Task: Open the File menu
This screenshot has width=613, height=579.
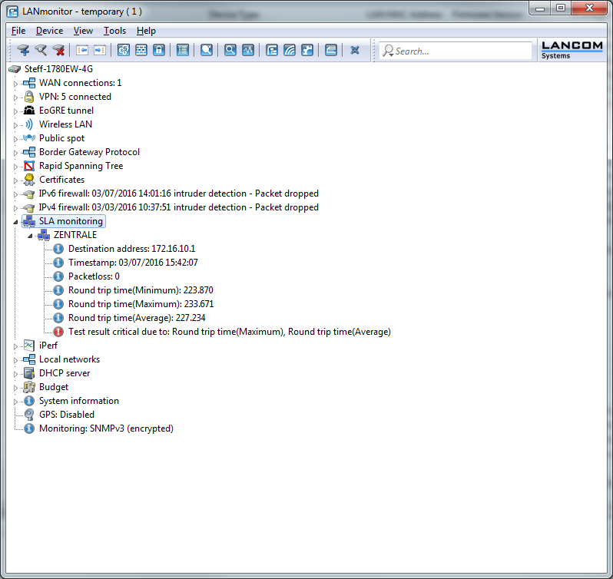Action: point(18,31)
